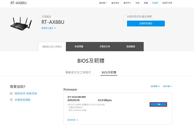Click the RT-AX88U title in the header bar
Viewport: 194px width, 126px height.
(18, 3)
